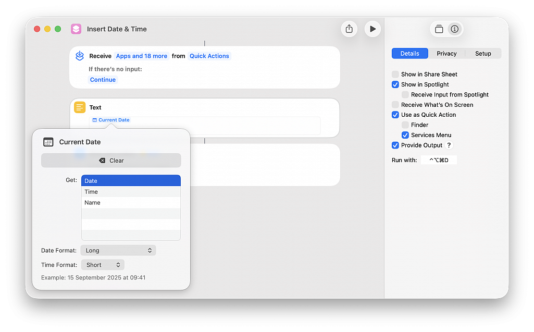The height and width of the screenshot is (332, 534).
Task: Run the shortcut with play button
Action: click(372, 29)
